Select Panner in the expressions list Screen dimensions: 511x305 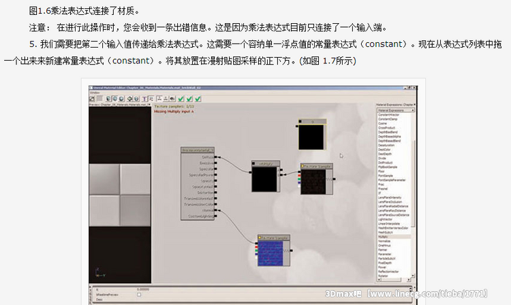(x=383, y=250)
